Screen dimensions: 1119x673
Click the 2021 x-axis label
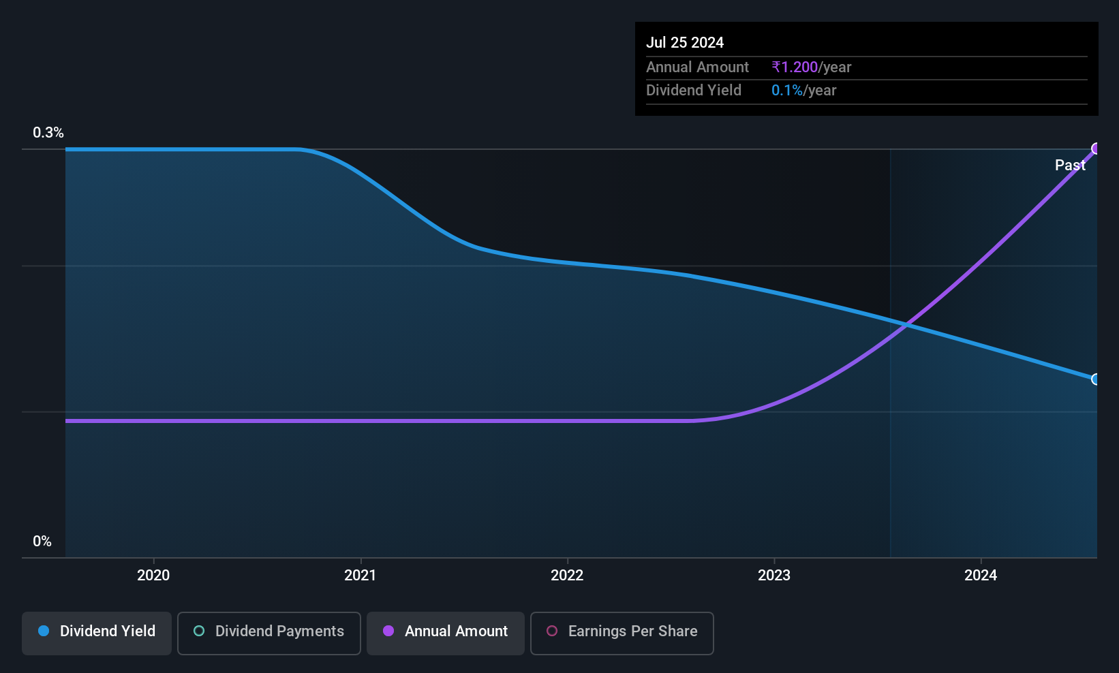[x=360, y=575]
